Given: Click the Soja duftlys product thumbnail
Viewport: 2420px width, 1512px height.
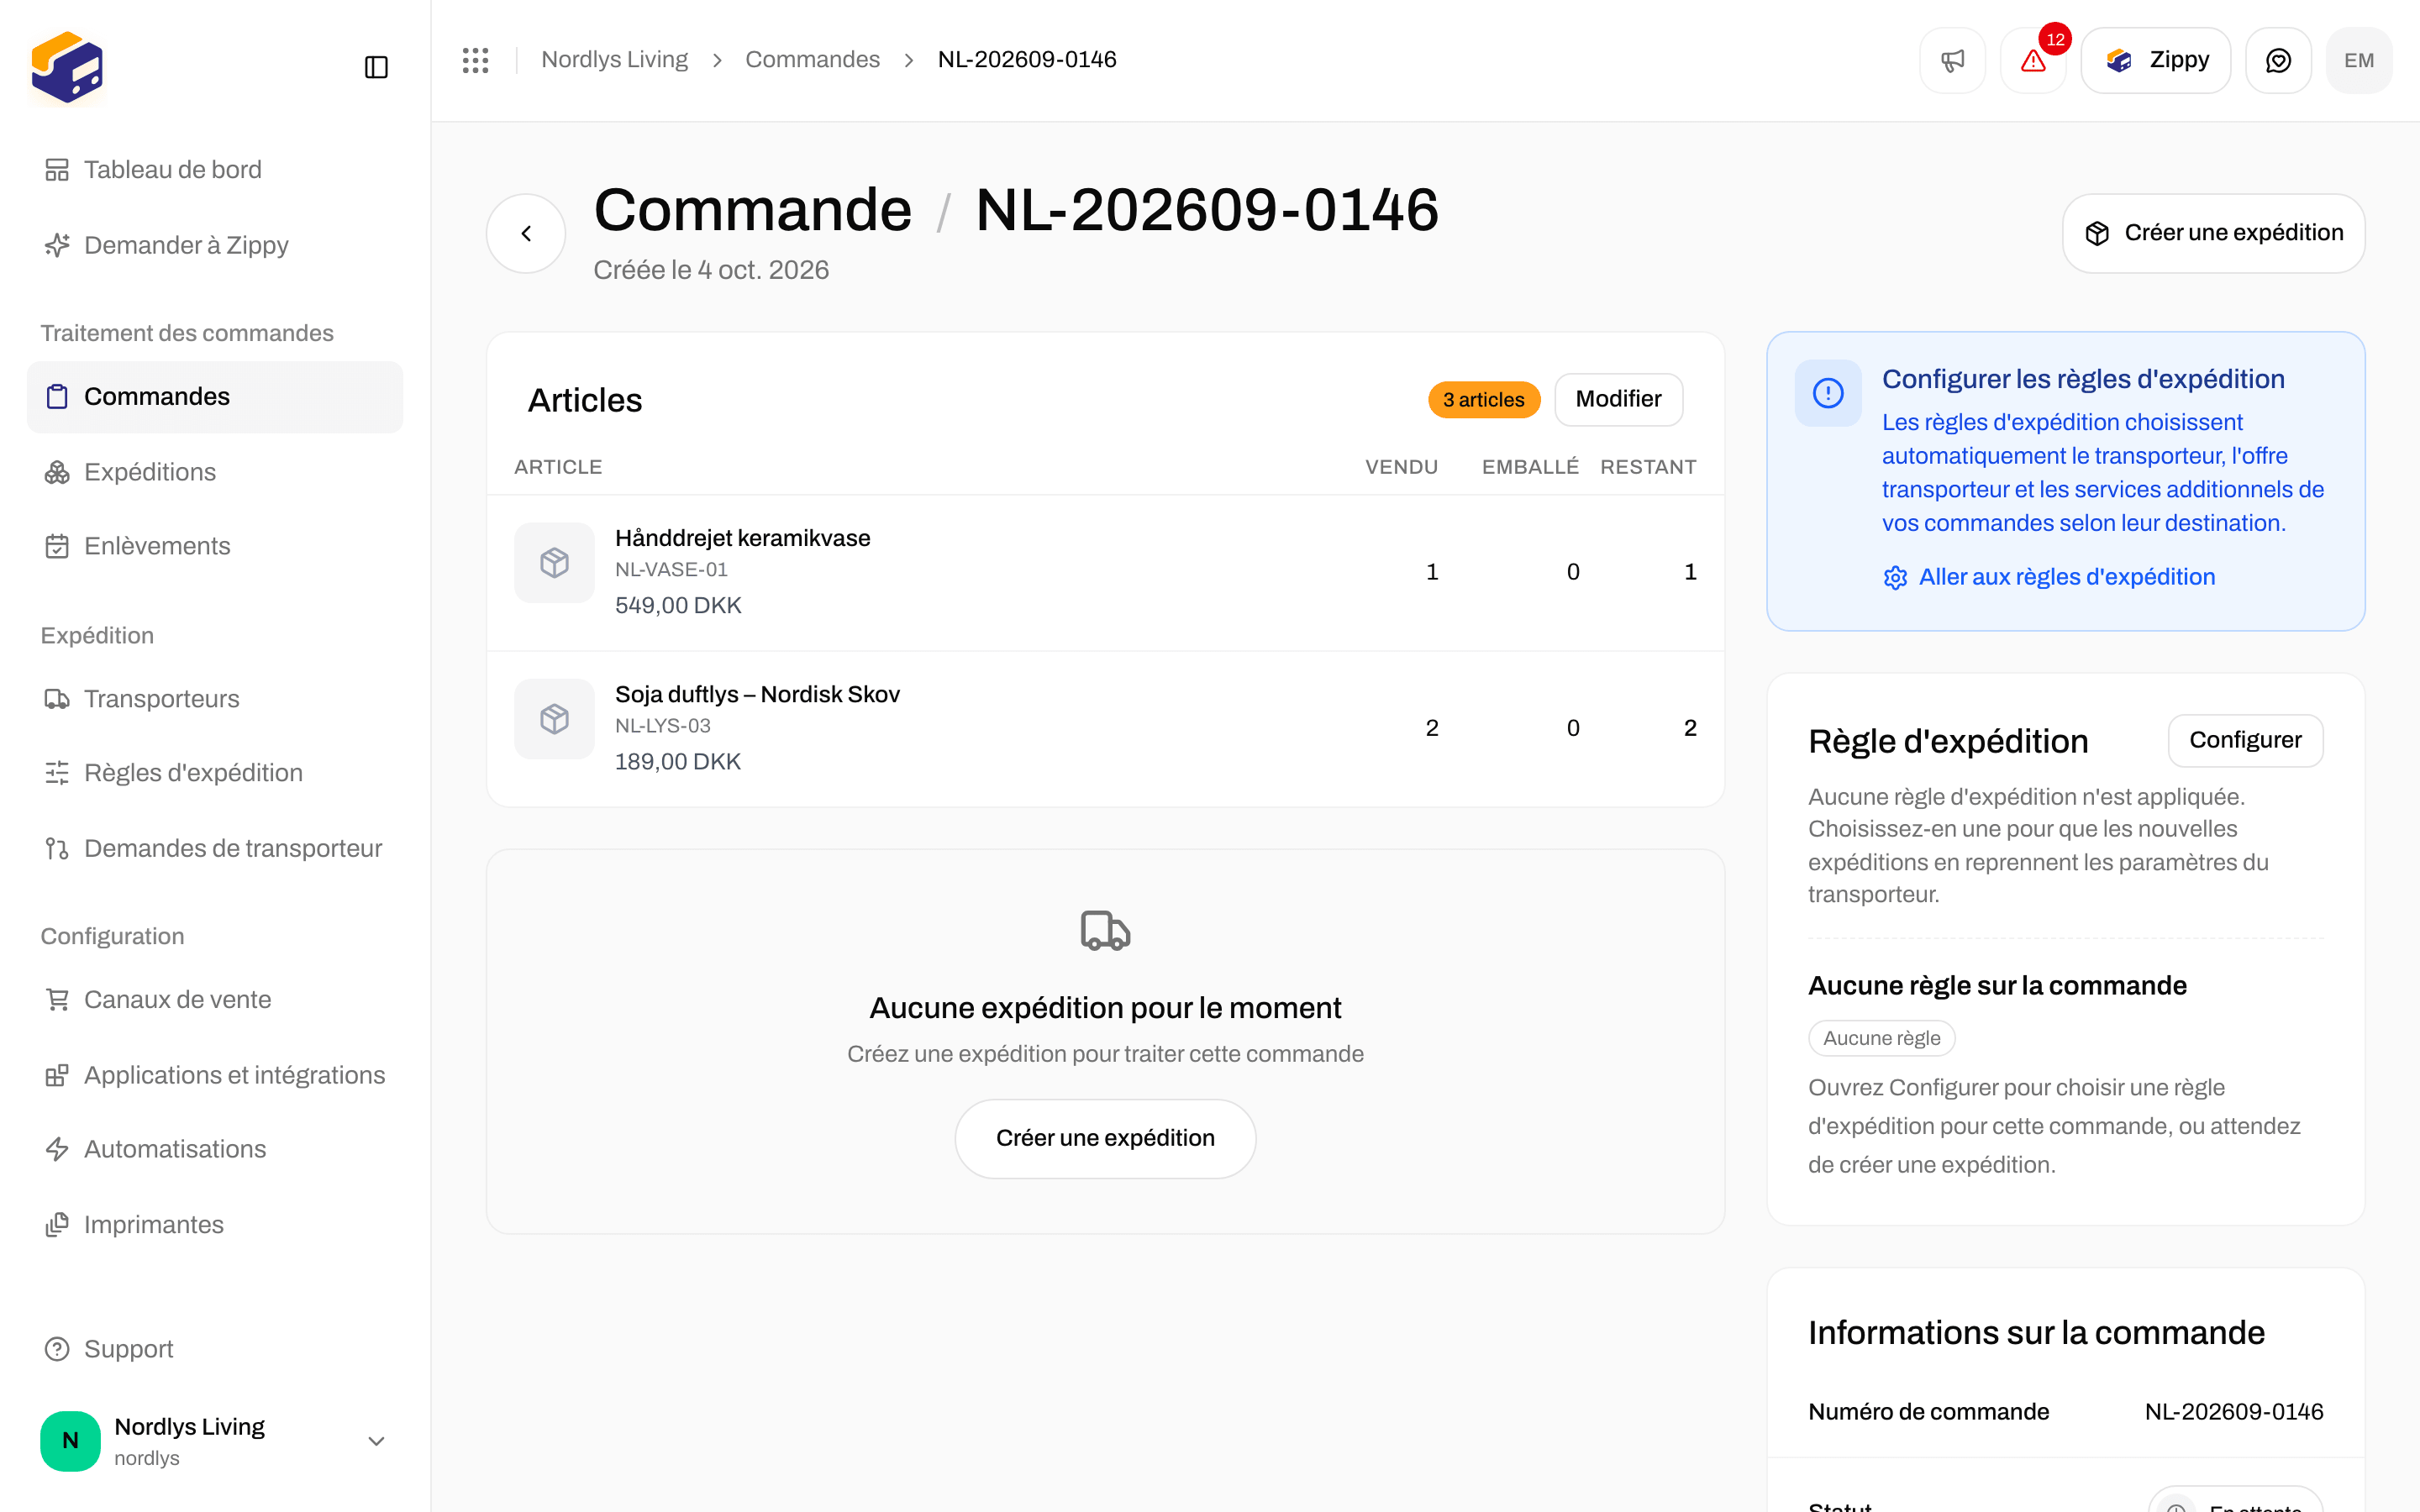Looking at the screenshot, I should (554, 719).
